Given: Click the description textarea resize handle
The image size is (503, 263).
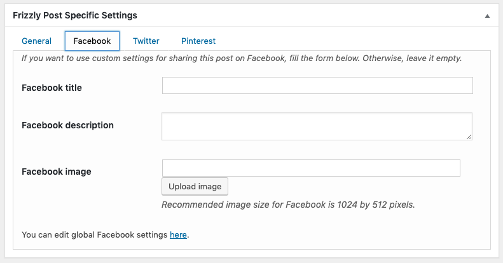Looking at the screenshot, I should point(469,137).
